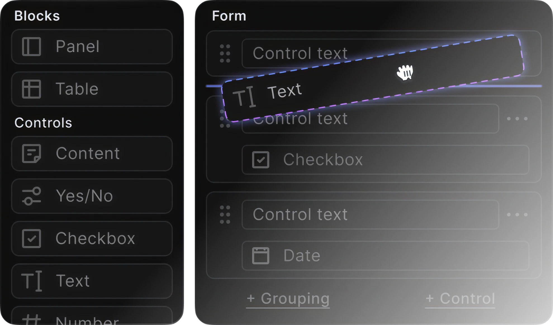Click the Table block grid icon
This screenshot has height=325, width=553.
point(32,89)
